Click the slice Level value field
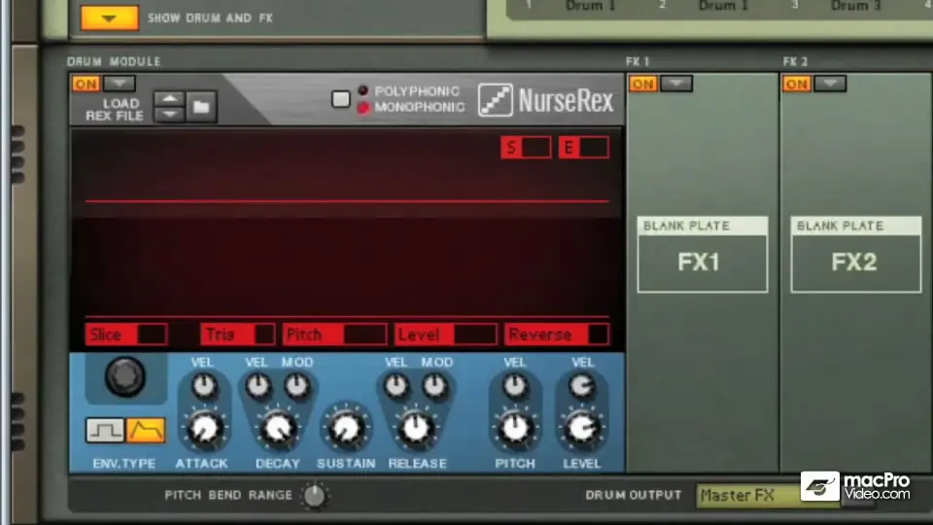This screenshot has height=525, width=933. tap(446, 334)
